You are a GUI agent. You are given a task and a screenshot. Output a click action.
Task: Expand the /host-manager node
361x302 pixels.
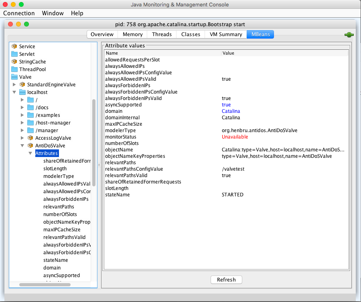click(22, 122)
